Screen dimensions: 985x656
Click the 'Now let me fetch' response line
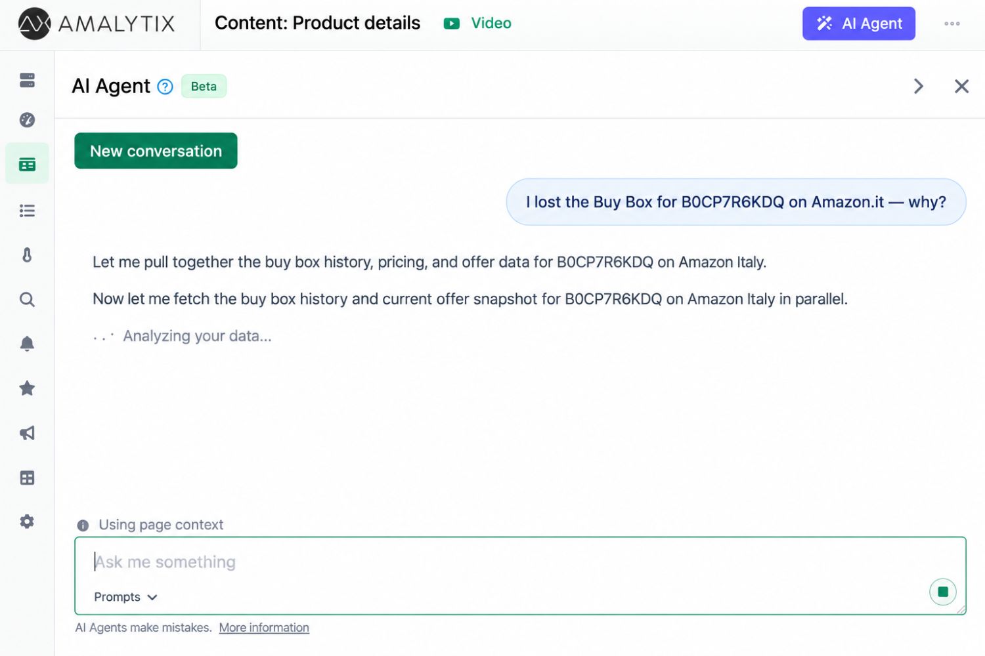tap(470, 299)
